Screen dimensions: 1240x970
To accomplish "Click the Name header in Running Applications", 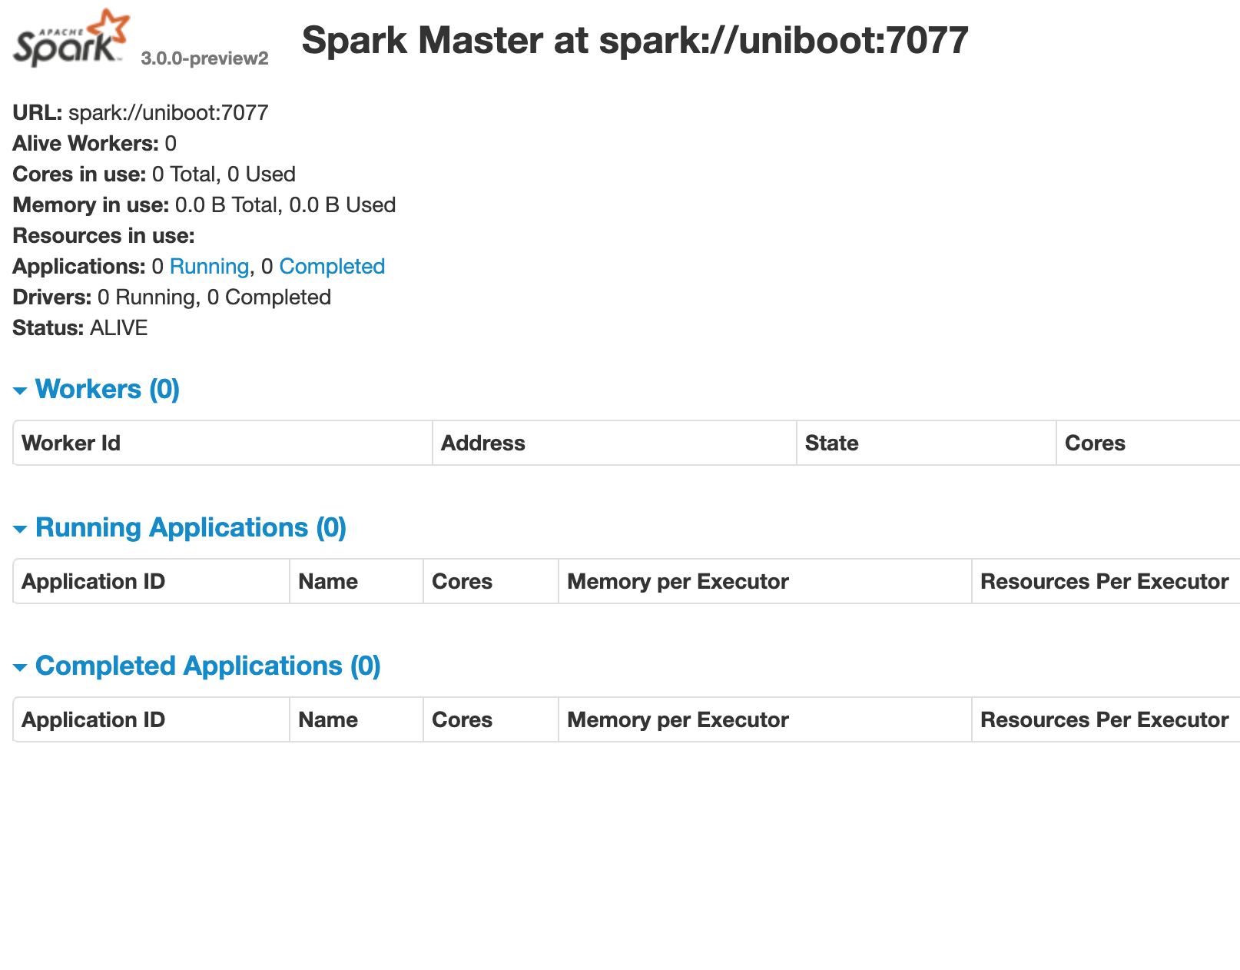I will click(x=327, y=581).
